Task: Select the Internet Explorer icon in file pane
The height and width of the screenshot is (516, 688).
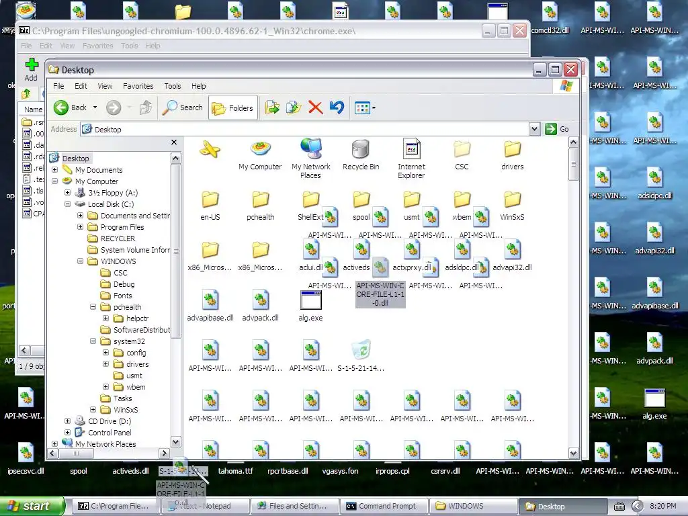Action: (x=411, y=159)
